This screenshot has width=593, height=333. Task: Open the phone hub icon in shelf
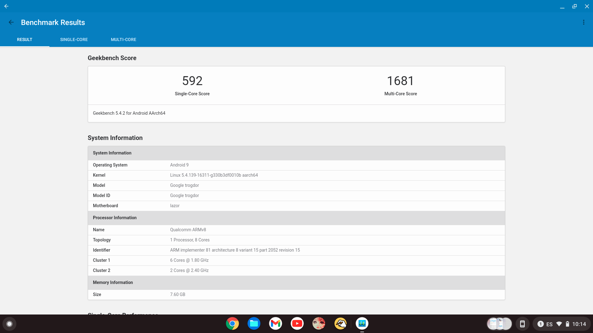(522, 324)
